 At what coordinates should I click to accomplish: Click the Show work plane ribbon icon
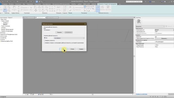coord(103,8)
